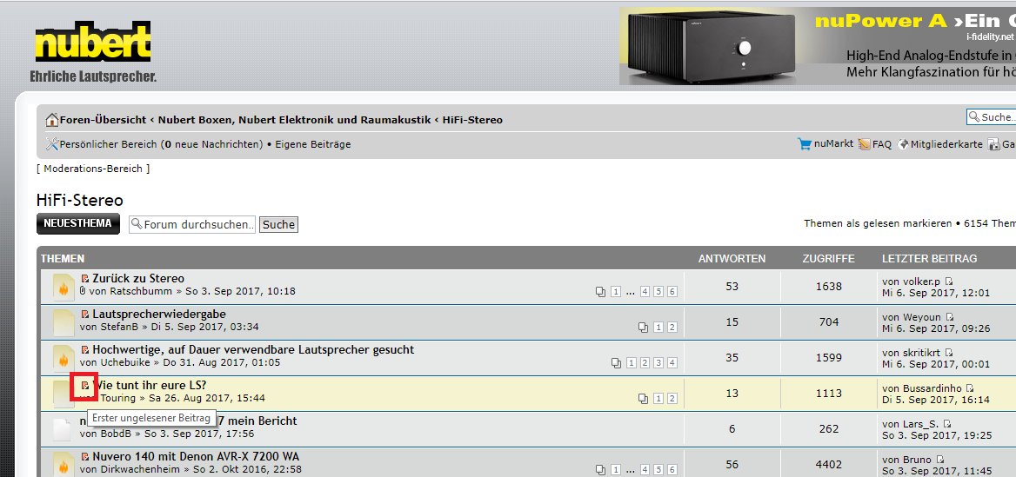1016x477 pixels.
Task: Open page 6 of Zurück zu Stereo
Action: pyautogui.click(x=672, y=292)
